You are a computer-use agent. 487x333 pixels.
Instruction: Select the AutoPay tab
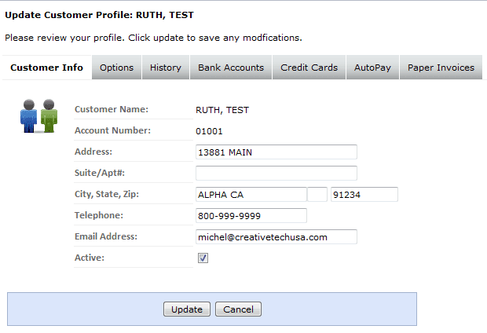pos(372,68)
